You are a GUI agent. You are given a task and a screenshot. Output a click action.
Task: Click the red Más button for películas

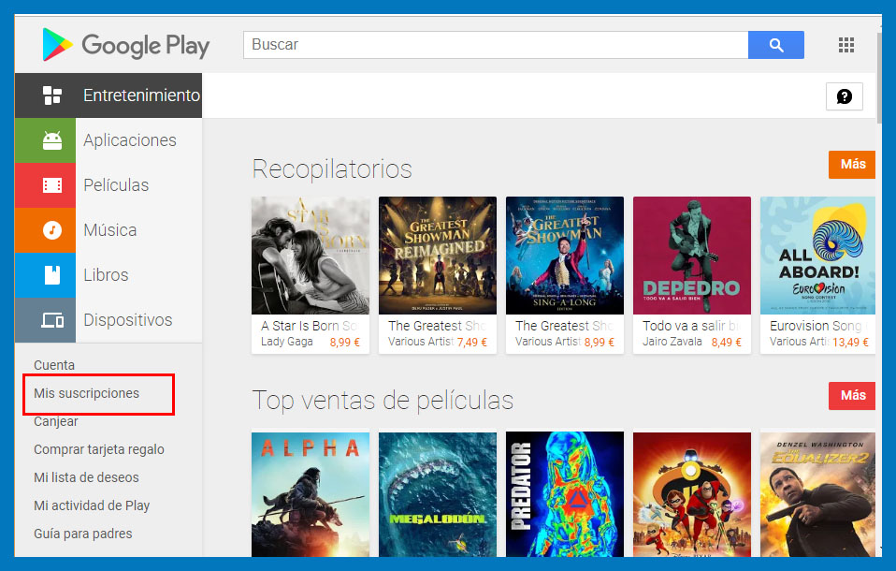point(852,395)
